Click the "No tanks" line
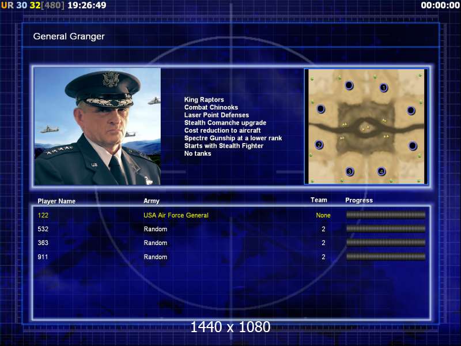The height and width of the screenshot is (346, 461). click(198, 153)
